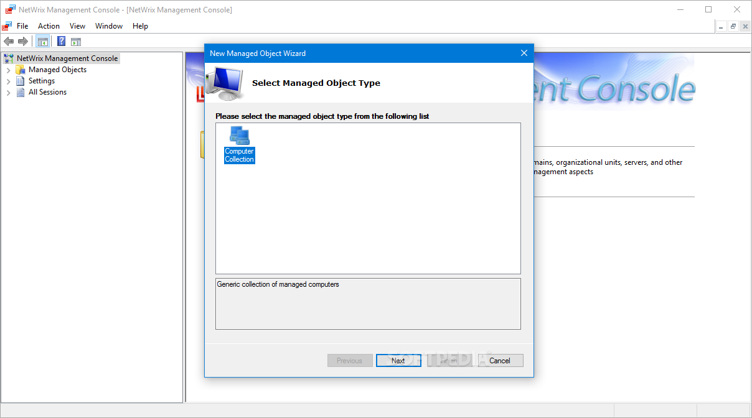Viewport: 752px width, 418px height.
Task: Click 'Select Managed Object Type' heading
Action: point(316,83)
